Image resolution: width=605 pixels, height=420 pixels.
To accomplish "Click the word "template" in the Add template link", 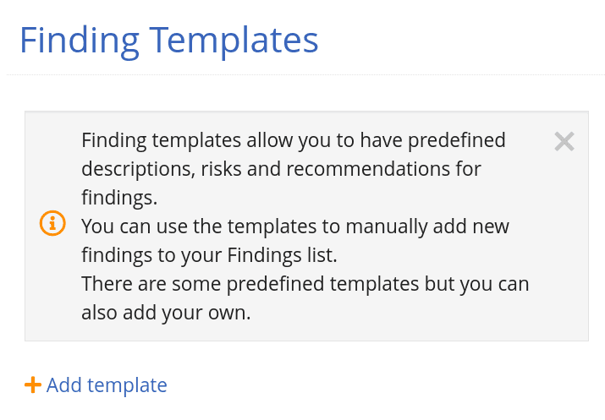I will click(127, 385).
